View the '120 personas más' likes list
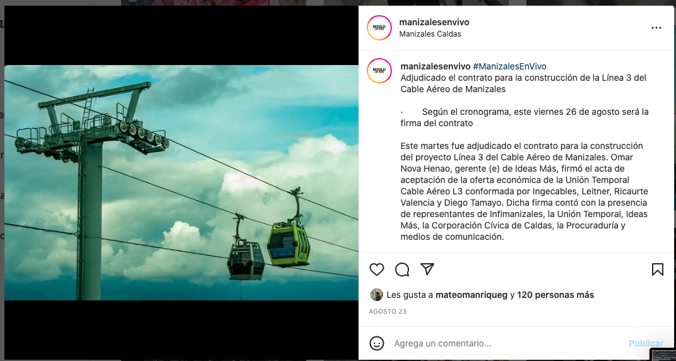The height and width of the screenshot is (361, 676). click(x=555, y=295)
